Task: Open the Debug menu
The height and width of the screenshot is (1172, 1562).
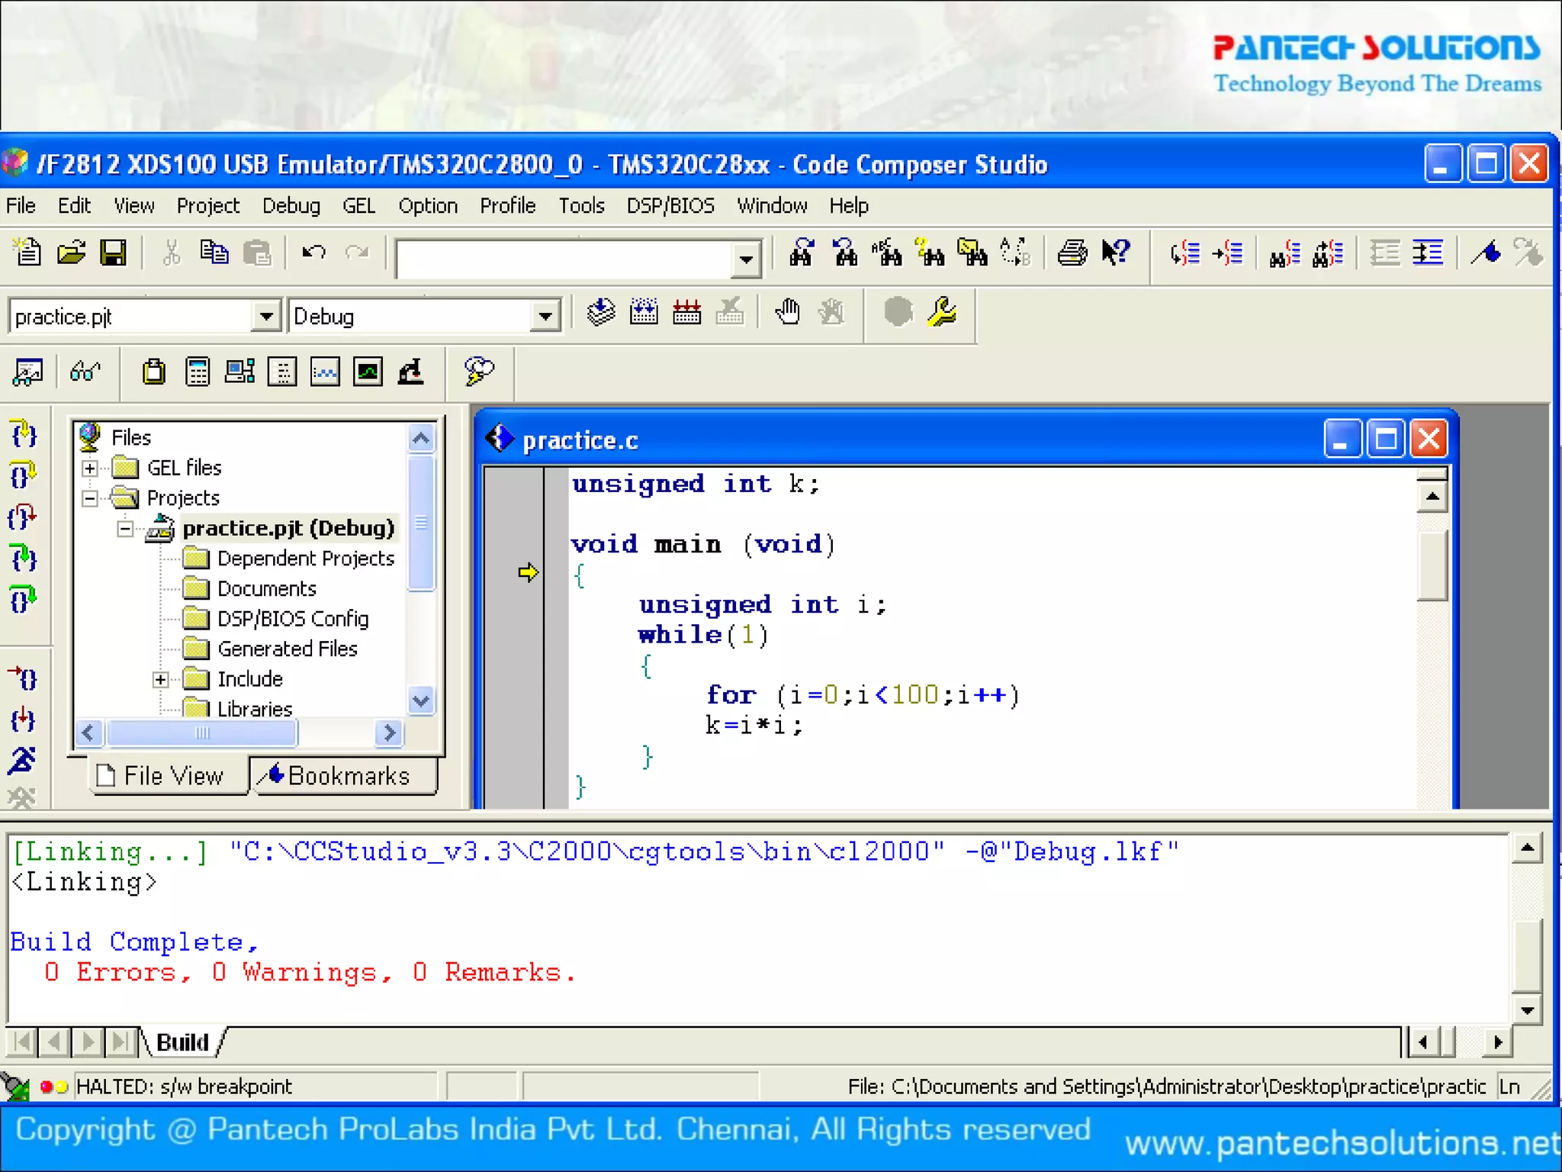Action: [x=291, y=206]
